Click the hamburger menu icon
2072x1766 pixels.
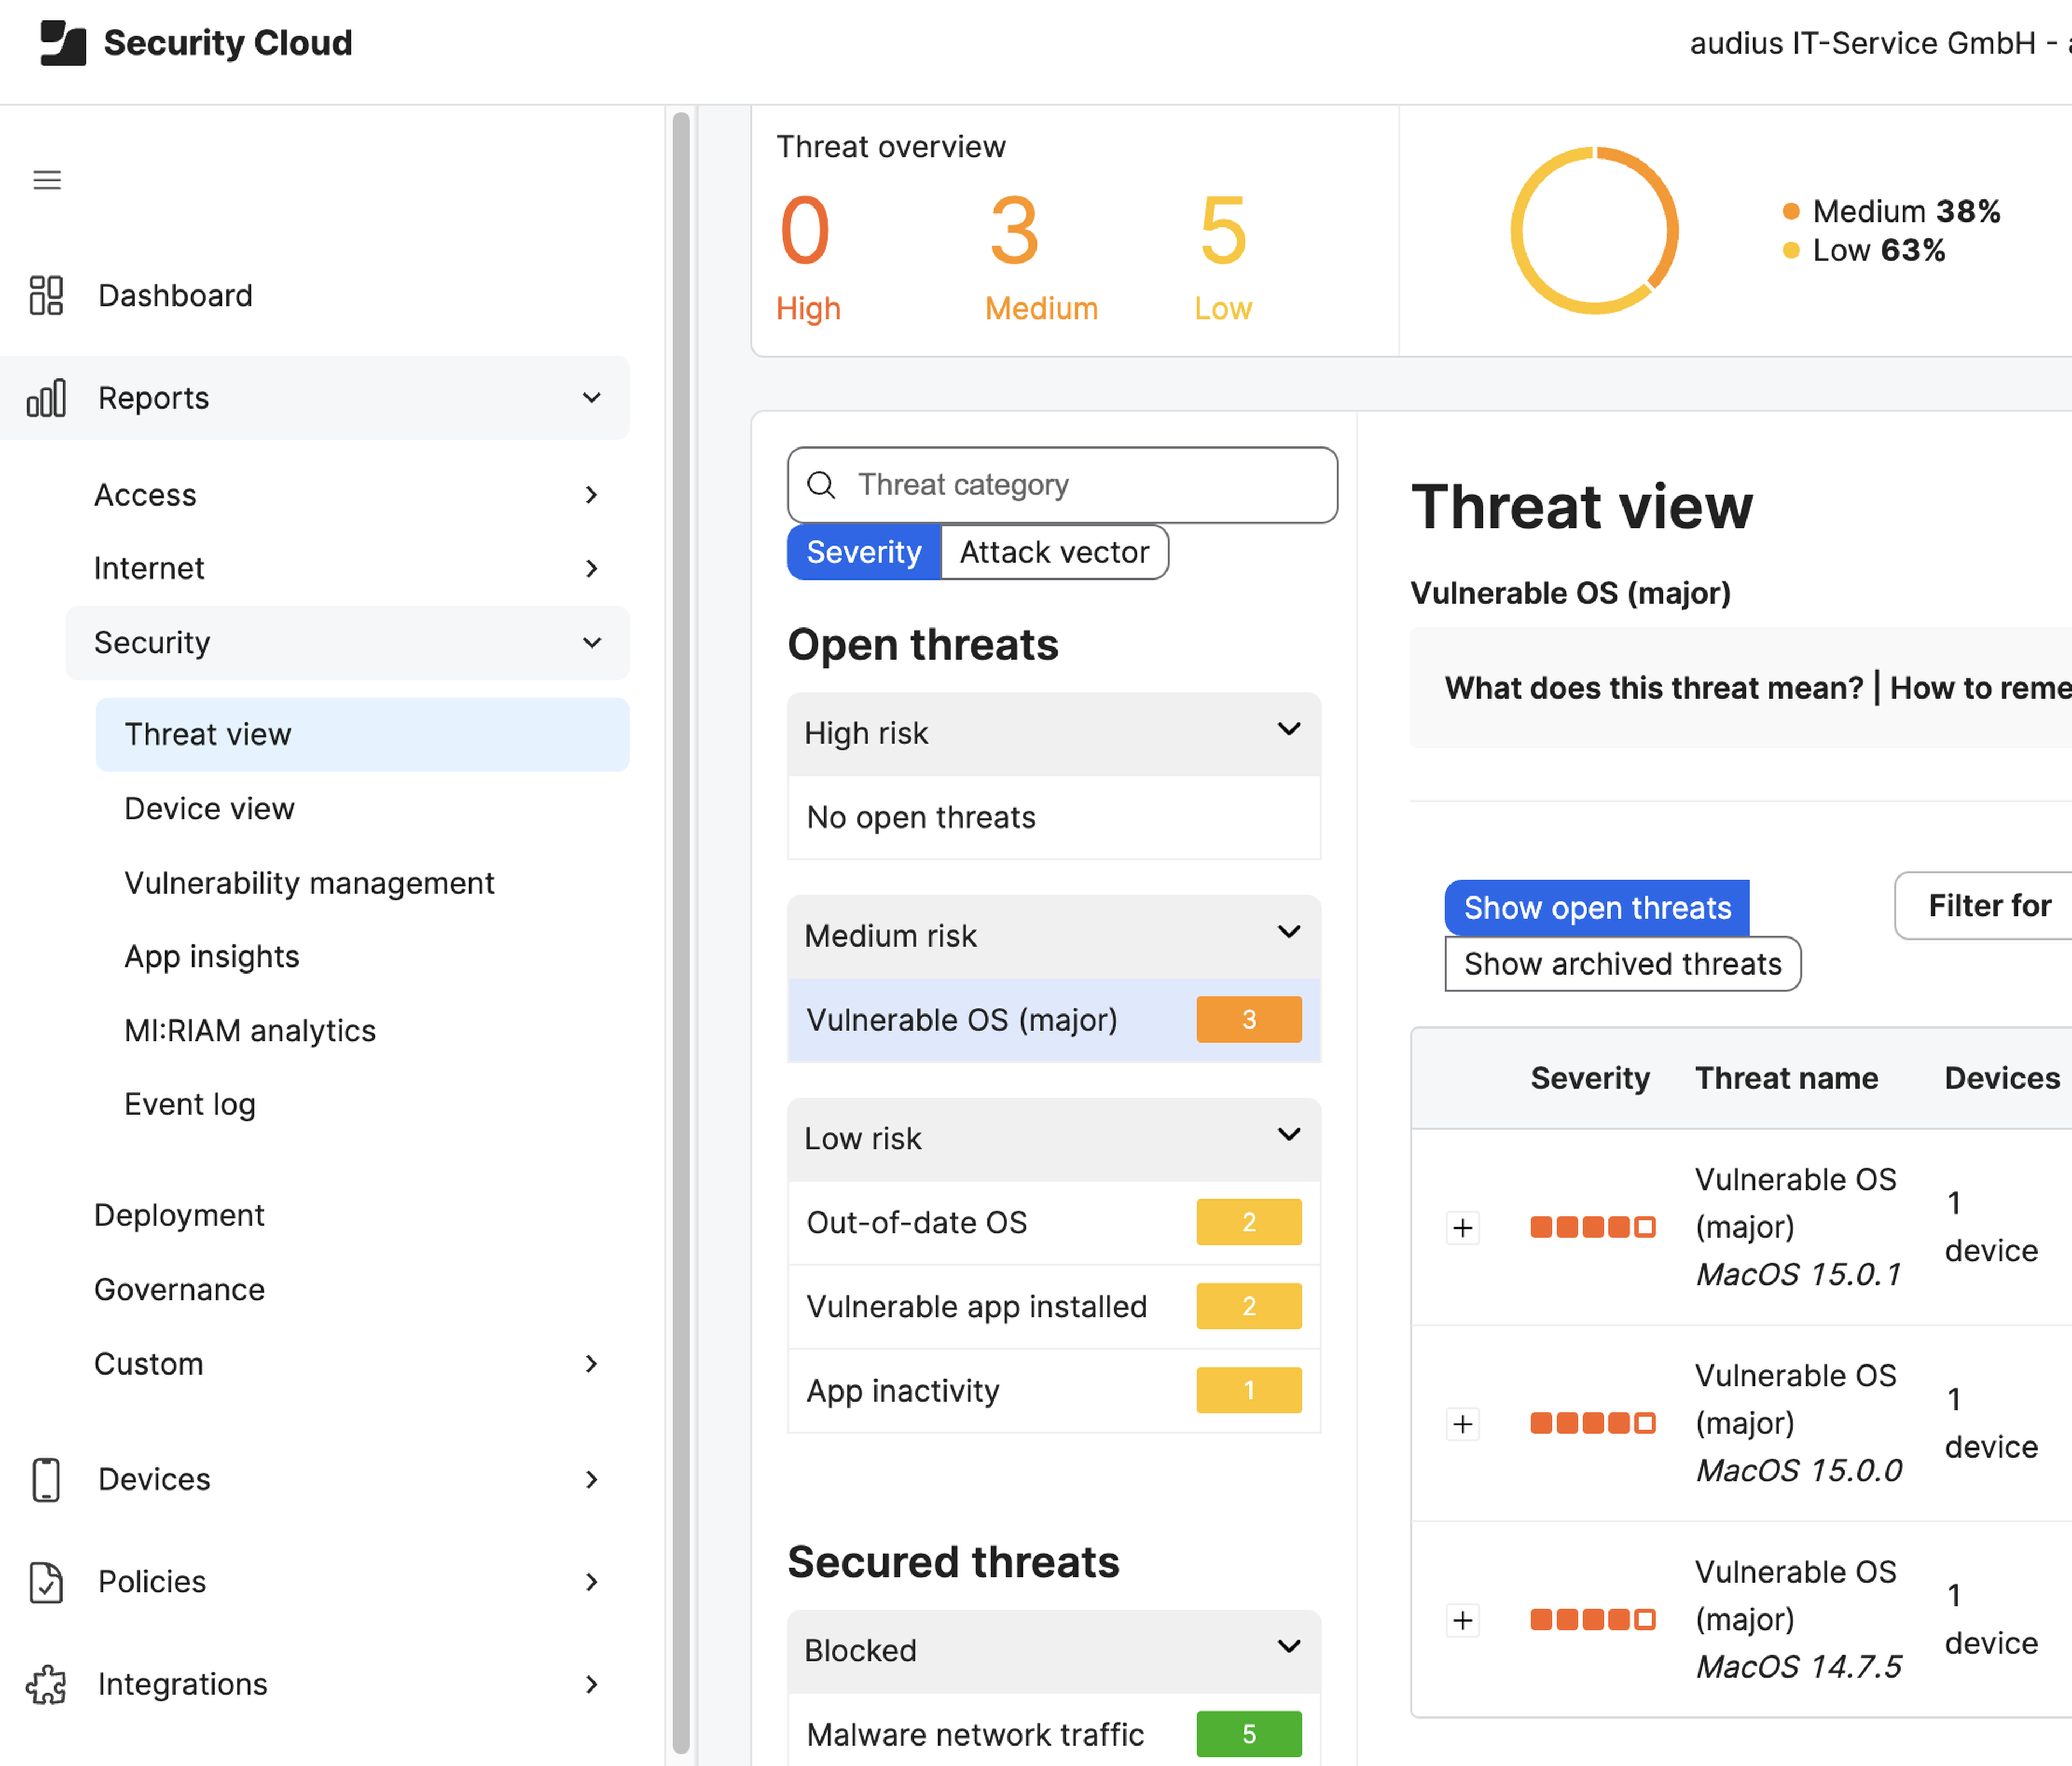47,180
